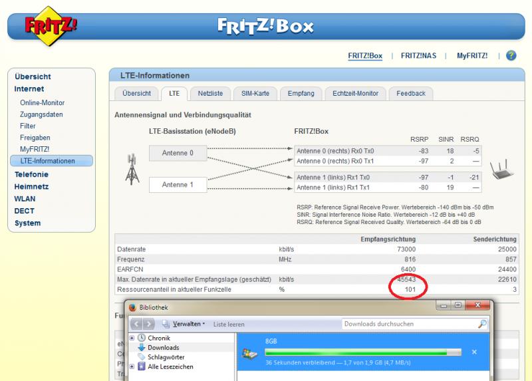Screen dimensions: 532x381
Task: Click Liste leeren in Bibliothek window
Action: click(229, 324)
